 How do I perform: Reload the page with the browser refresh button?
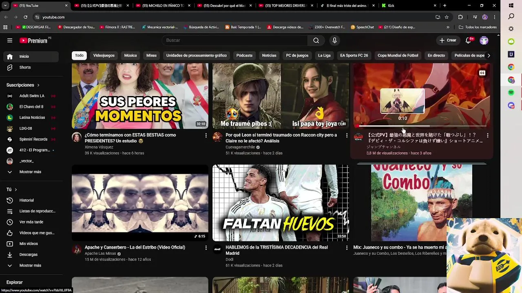pyautogui.click(x=25, y=17)
